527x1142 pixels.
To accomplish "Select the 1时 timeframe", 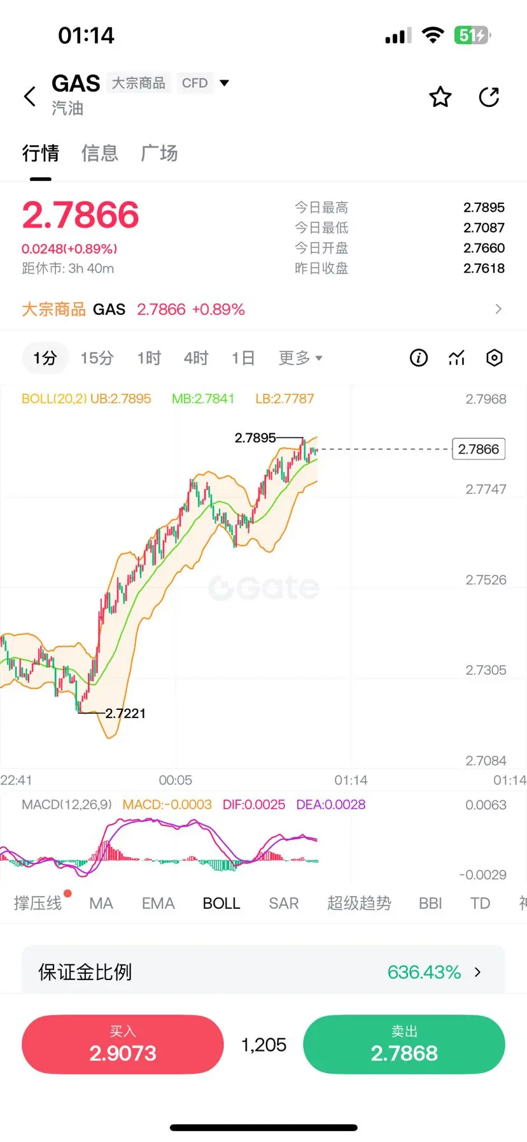I will (150, 358).
